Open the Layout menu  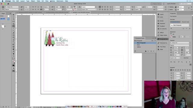point(22,1)
